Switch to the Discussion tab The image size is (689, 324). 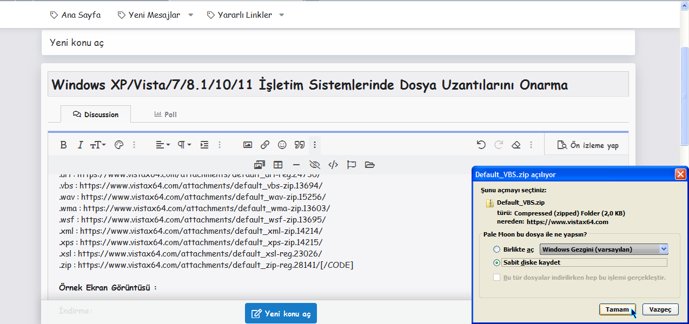96,114
